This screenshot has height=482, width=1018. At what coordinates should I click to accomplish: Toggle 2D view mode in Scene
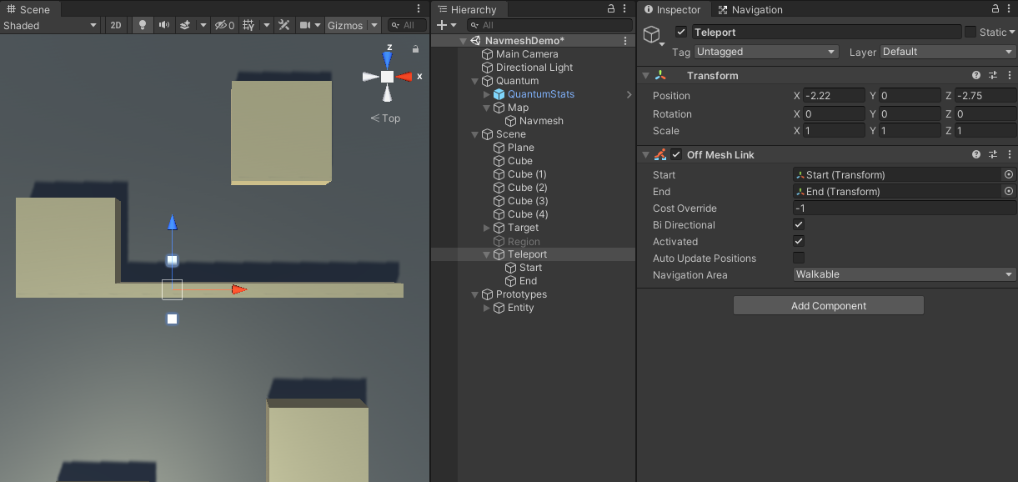(116, 25)
